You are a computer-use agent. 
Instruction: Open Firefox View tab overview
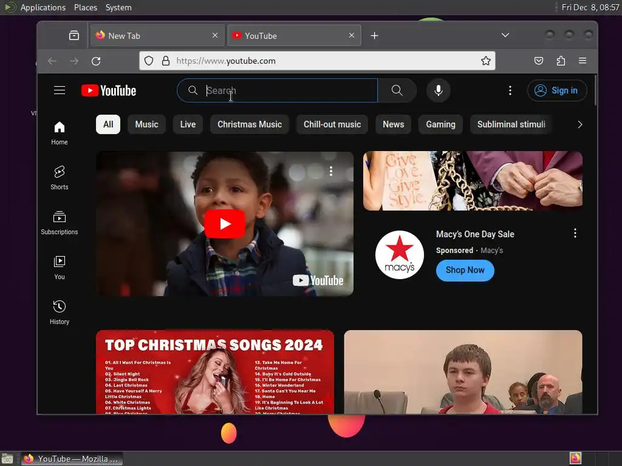click(73, 36)
